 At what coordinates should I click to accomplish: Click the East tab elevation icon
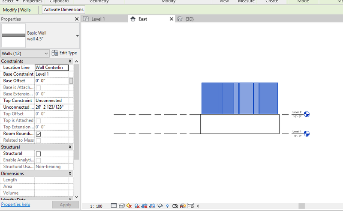tap(133, 19)
